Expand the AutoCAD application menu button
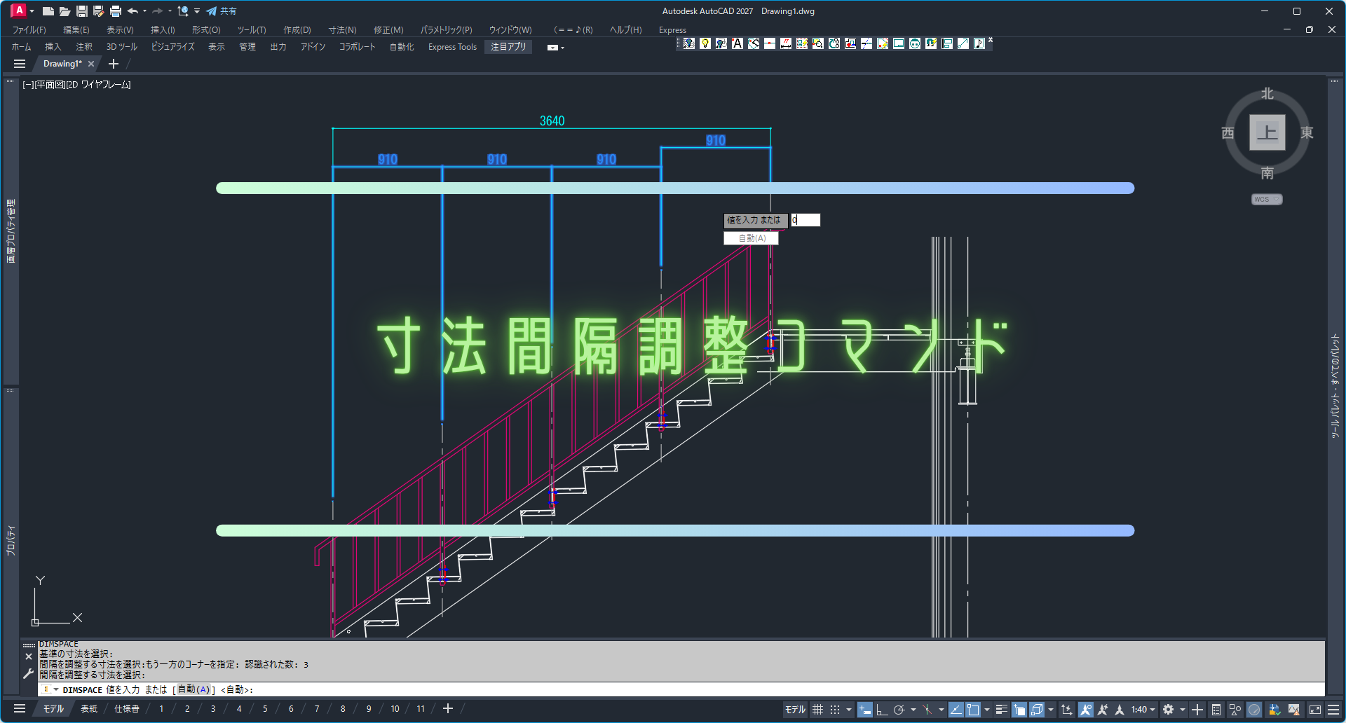Screen dimensions: 1346x723 20,11
